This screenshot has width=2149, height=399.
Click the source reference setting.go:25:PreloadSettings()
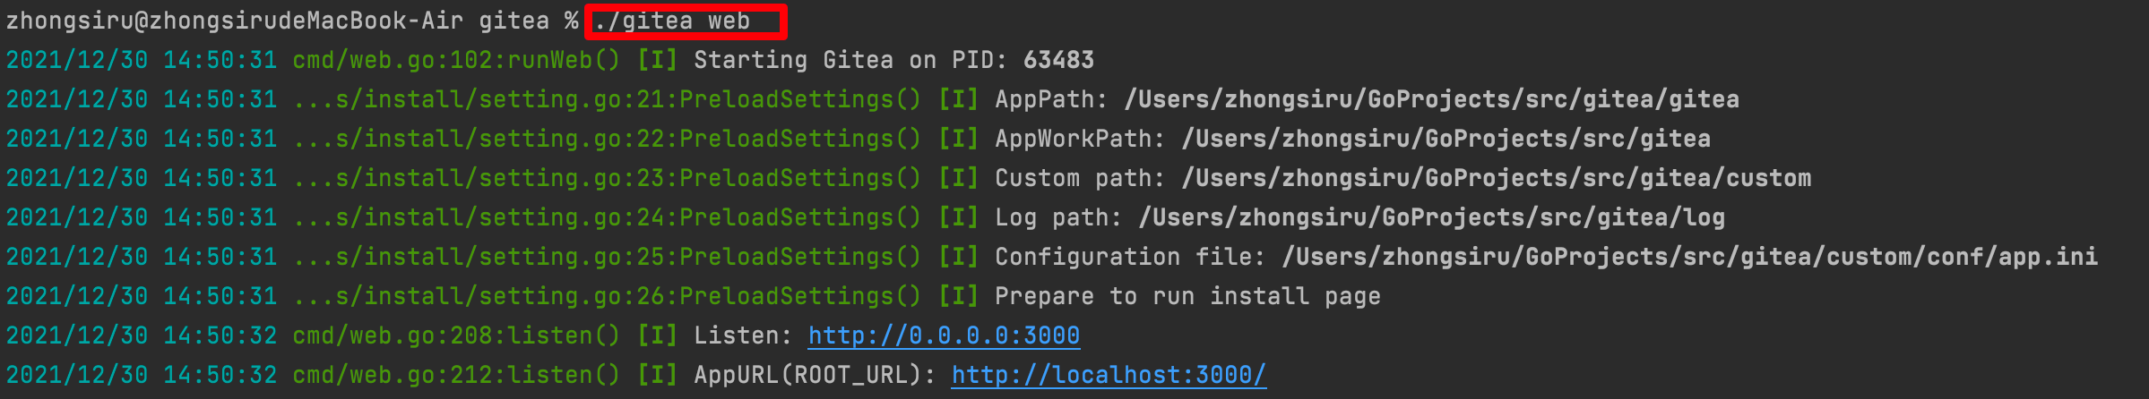pos(607,257)
